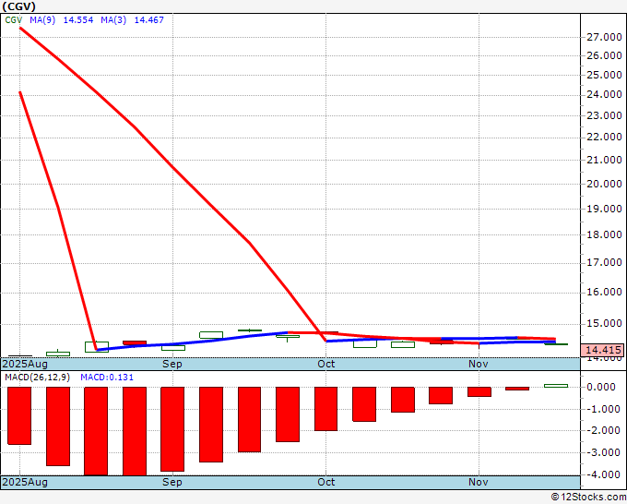Click Sep on the MACD panel axis
Screen dimensions: 627x504
tap(172, 482)
